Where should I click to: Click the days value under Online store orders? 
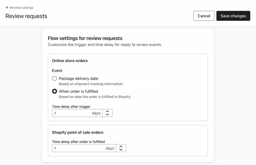tap(96, 113)
